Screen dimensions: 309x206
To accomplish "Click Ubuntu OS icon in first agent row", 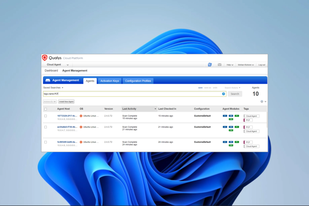I will click(x=81, y=116).
